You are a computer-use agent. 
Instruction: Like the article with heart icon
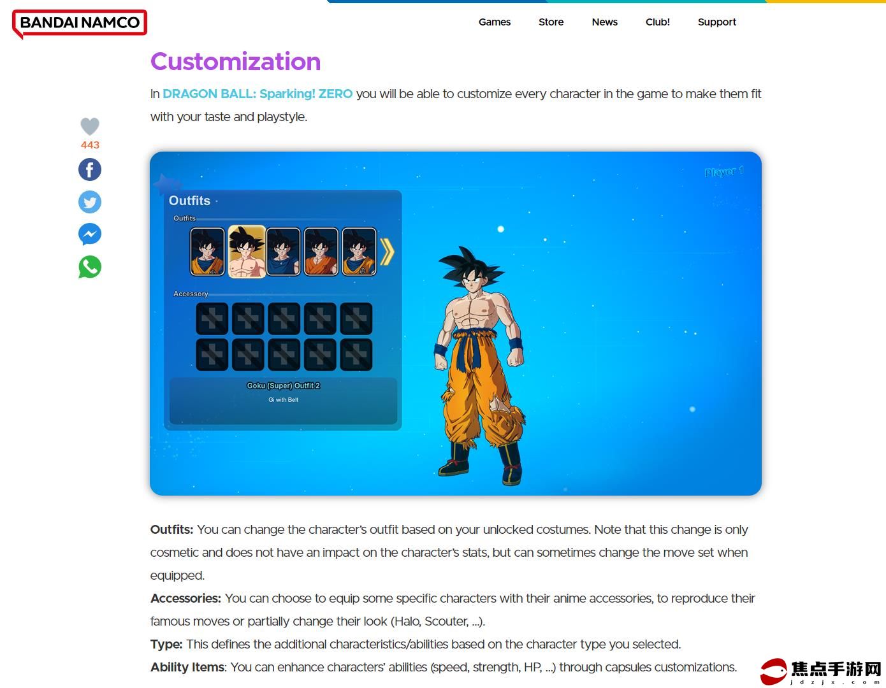(90, 126)
